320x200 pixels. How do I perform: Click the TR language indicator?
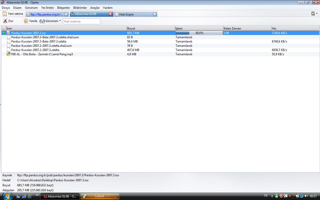point(265,196)
